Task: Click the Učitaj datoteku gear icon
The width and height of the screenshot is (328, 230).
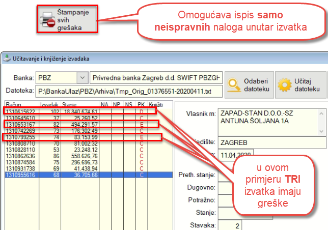Action: [284, 84]
